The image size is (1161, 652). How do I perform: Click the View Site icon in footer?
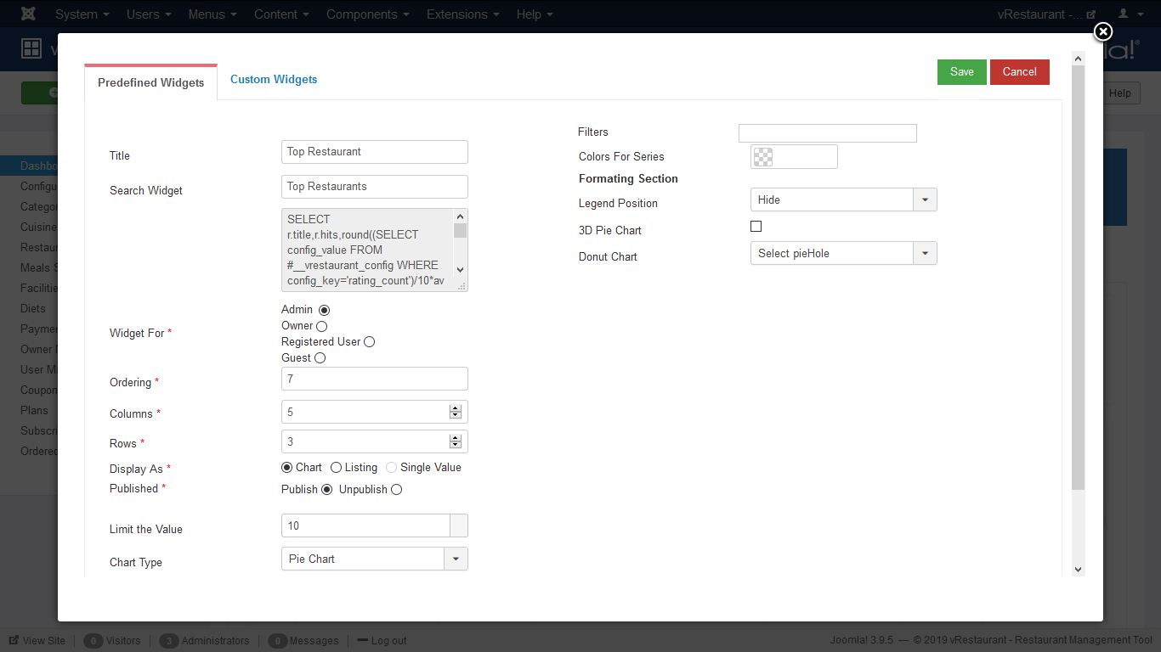pyautogui.click(x=14, y=641)
